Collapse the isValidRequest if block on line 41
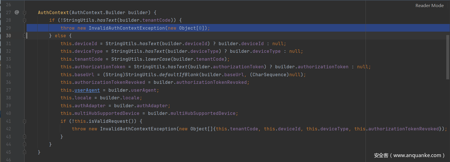 point(25,121)
